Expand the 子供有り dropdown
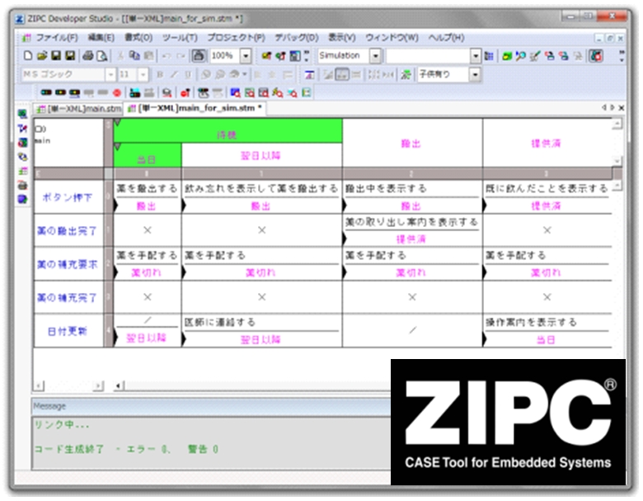Image resolution: width=643 pixels, height=501 pixels. 474,75
